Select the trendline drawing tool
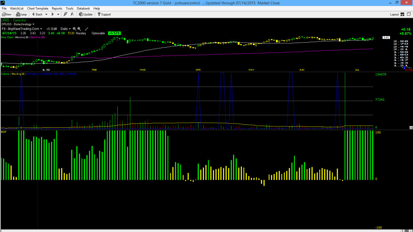Screen dimensions: 413x232 tap(86, 29)
